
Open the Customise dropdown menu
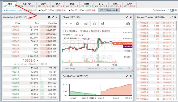point(159,10)
